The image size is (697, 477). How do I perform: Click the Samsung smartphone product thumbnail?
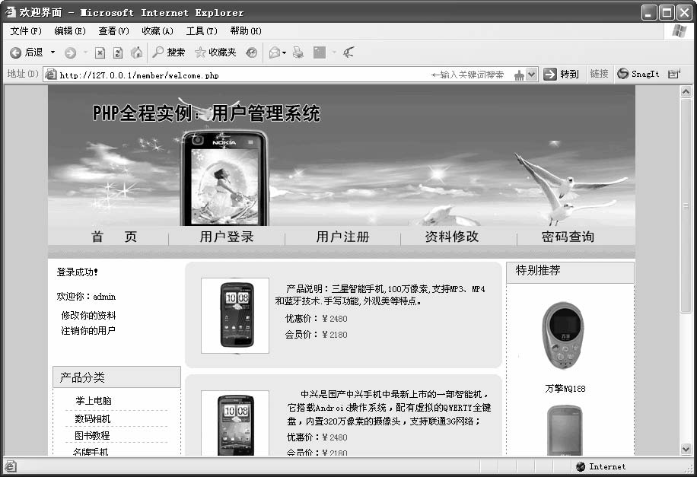click(235, 315)
